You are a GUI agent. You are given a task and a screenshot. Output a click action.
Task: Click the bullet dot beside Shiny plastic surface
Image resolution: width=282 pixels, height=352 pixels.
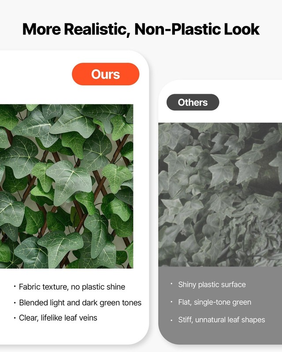pos(171,284)
